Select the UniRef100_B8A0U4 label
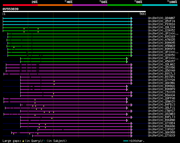The width and height of the screenshot is (180, 143). 161,96
